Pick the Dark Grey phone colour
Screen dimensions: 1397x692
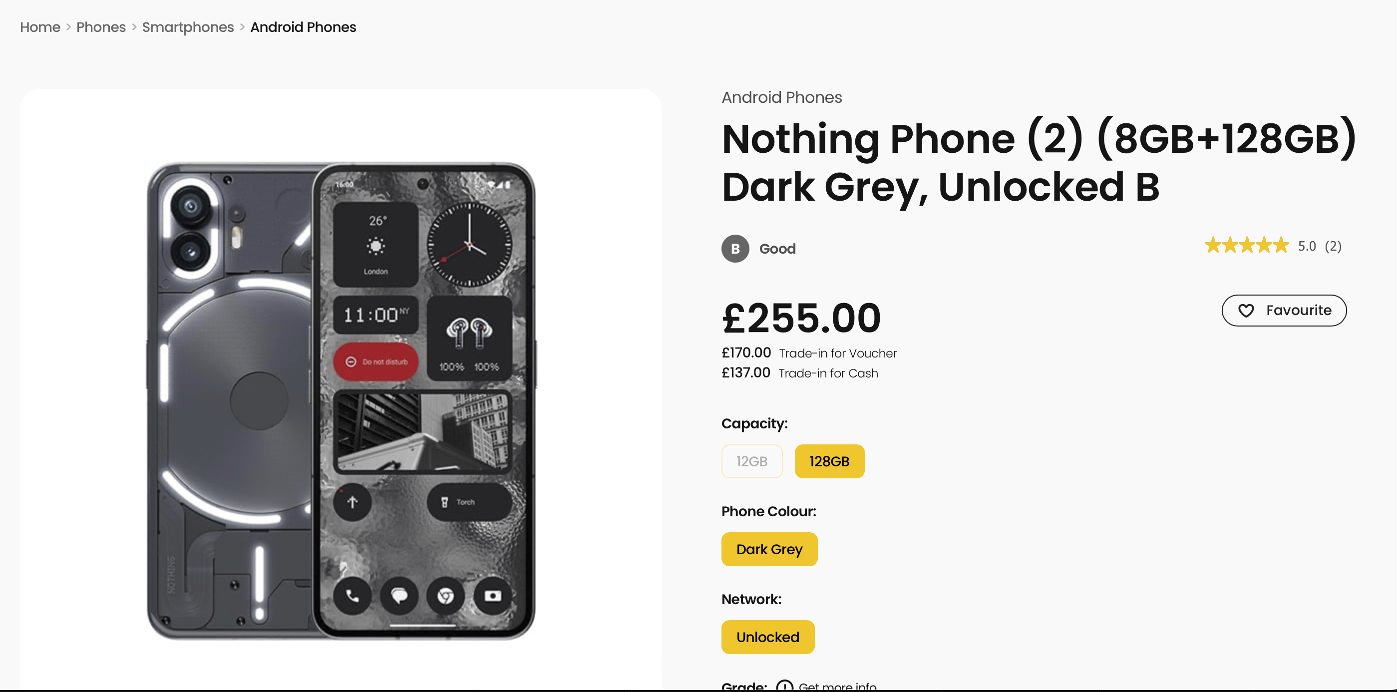768,549
